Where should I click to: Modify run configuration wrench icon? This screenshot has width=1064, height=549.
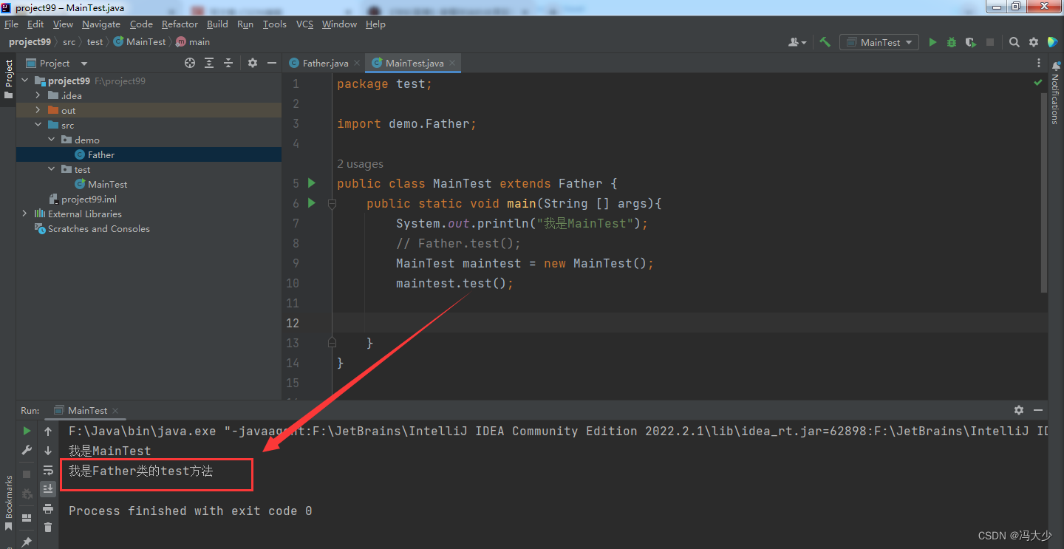pyautogui.click(x=27, y=450)
